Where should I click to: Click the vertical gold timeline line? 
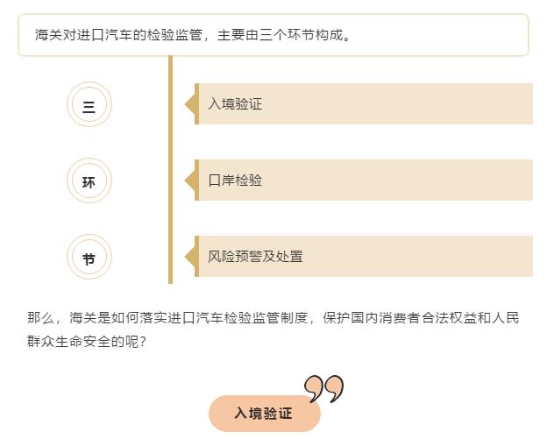pyautogui.click(x=170, y=169)
